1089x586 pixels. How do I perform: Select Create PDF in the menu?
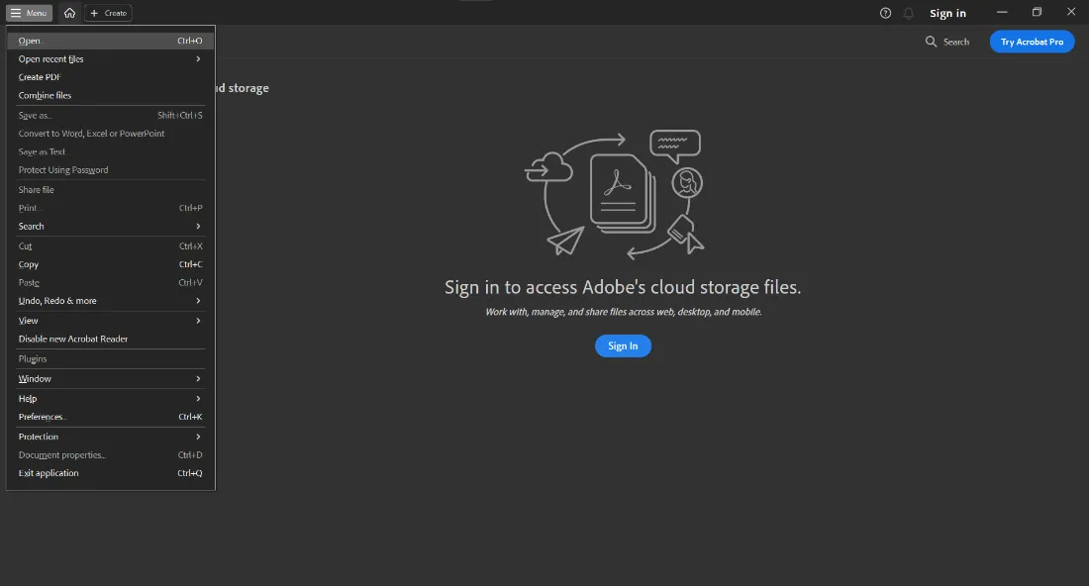(x=40, y=77)
